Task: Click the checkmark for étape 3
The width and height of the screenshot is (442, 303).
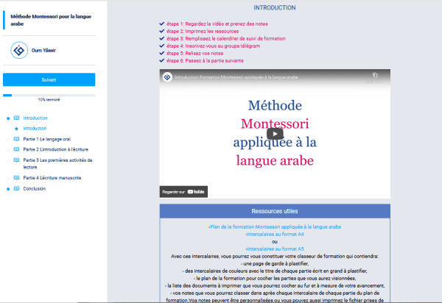Action: pos(162,38)
